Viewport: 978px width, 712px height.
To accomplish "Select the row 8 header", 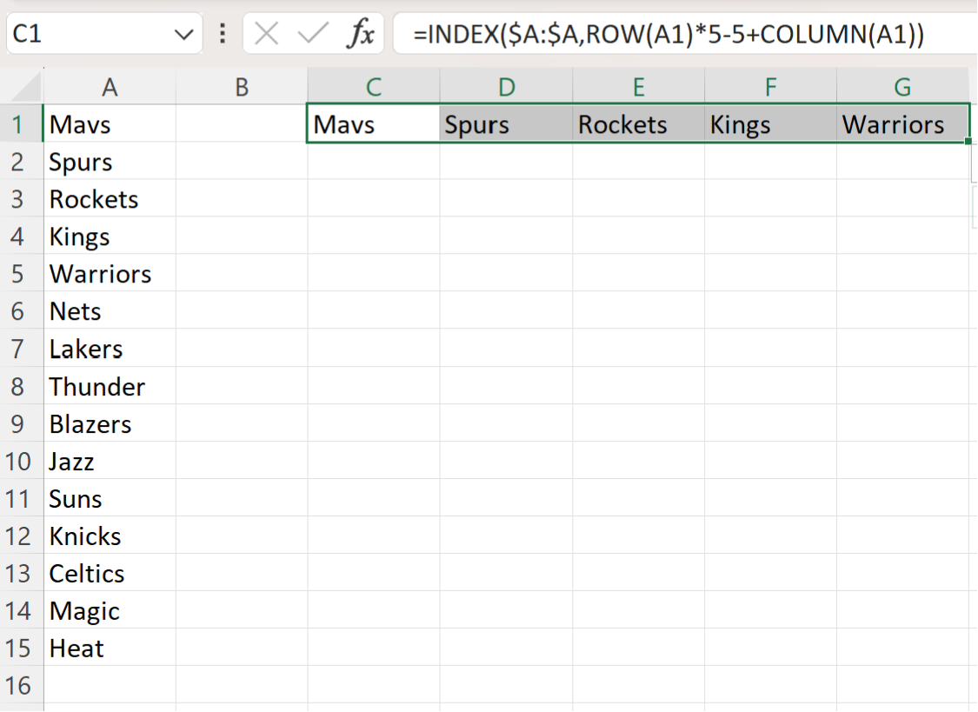I will tap(19, 387).
